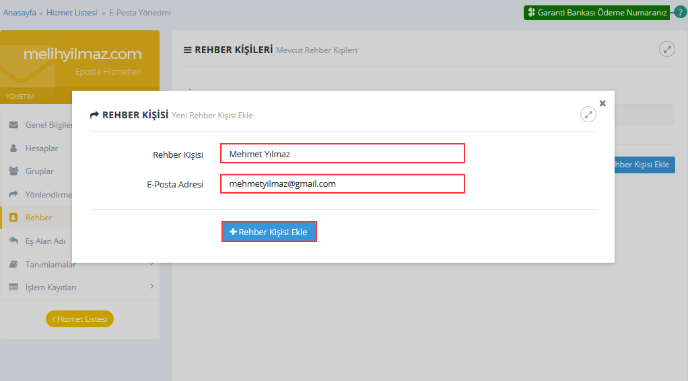Screen dimensions: 688x381
Task: Open the Yönlendirme sidebar menu
Action: coord(48,194)
